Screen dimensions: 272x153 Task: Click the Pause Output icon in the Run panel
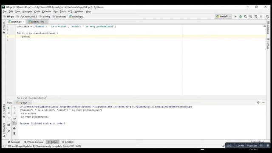tap(8, 118)
